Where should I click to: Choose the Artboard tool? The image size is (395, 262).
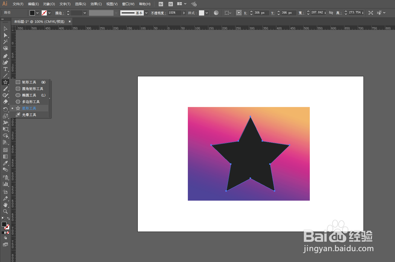click(x=5, y=192)
